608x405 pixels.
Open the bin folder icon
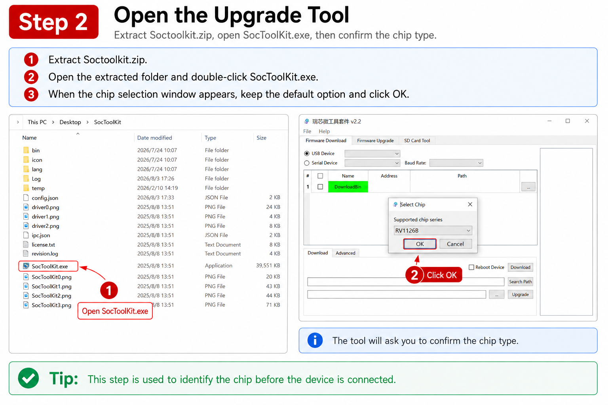pyautogui.click(x=26, y=150)
